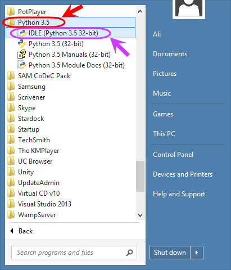Collapse the Python 3.5 folder label
This screenshot has width=231, height=270.
pos(34,22)
